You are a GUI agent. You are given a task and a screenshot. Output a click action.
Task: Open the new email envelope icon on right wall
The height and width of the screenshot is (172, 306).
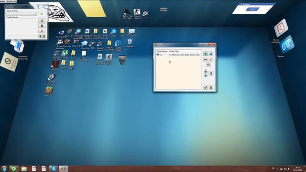click(x=281, y=28)
